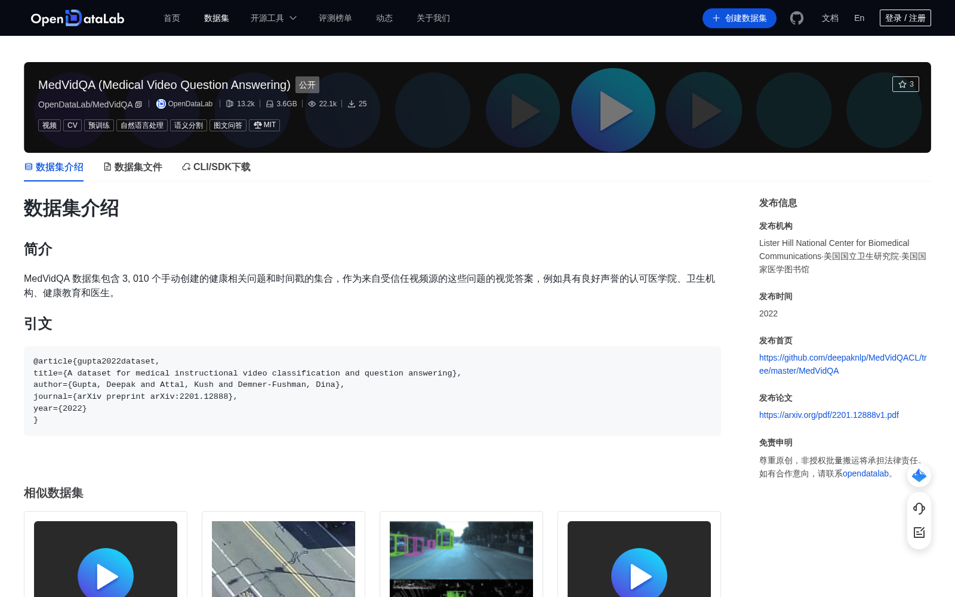This screenshot has width=955, height=597.
Task: Select the 视频 tag
Action: pos(50,125)
